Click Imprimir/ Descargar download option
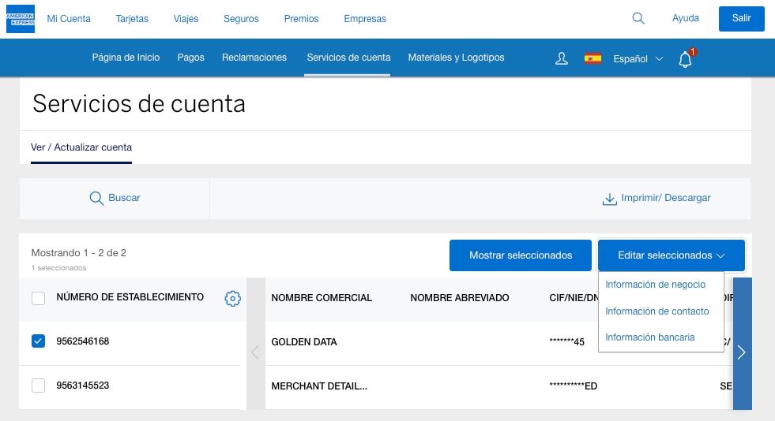 point(656,198)
